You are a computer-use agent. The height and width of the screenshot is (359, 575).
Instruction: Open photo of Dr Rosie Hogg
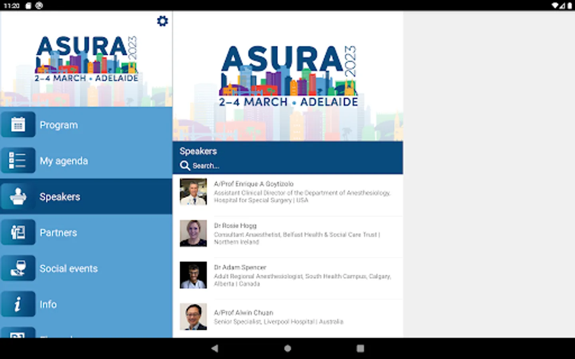coord(193,233)
